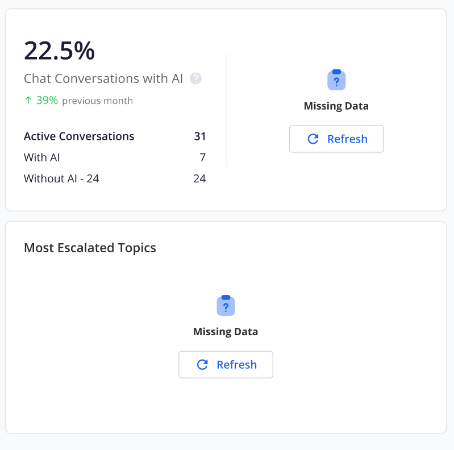Click the With AI row
Image resolution: width=454 pixels, height=450 pixels.
click(x=115, y=157)
